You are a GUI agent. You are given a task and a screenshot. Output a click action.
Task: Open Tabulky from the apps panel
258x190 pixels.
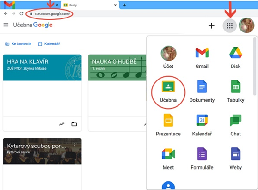236,91
